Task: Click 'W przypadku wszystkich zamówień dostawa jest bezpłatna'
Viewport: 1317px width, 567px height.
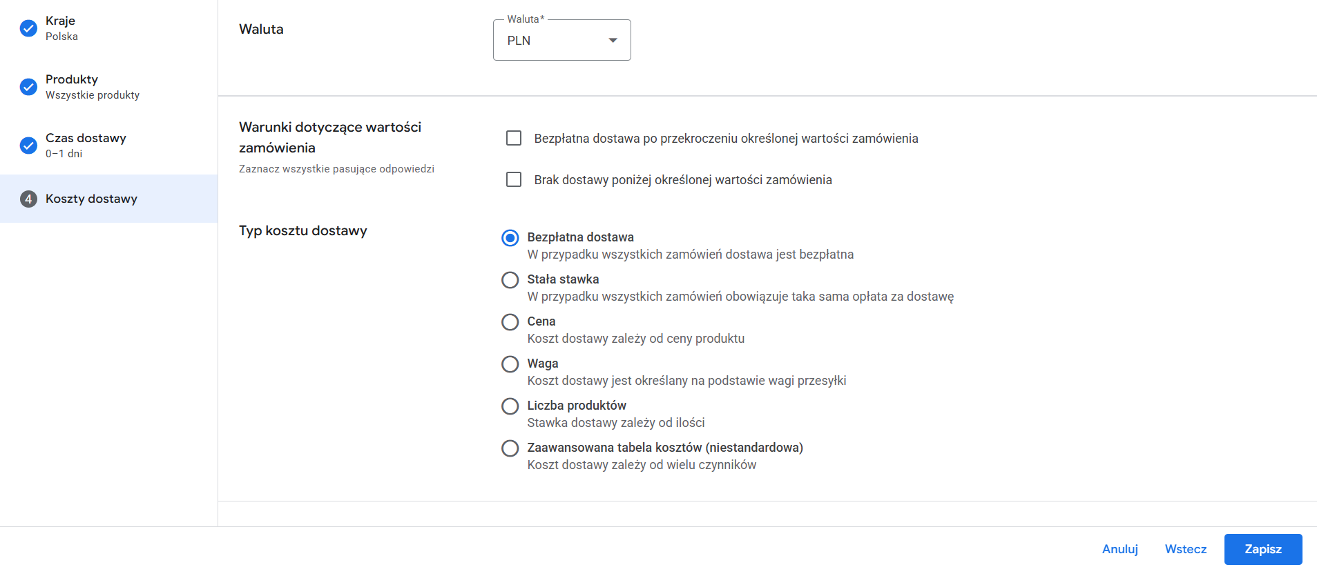Action: tap(691, 255)
